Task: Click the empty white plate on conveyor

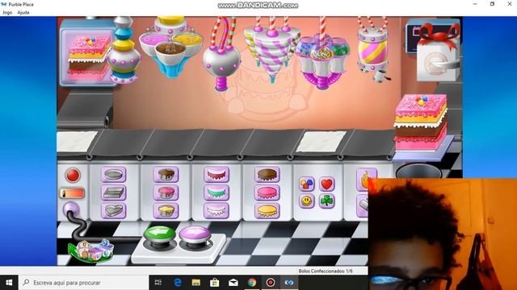Action: pos(322,142)
